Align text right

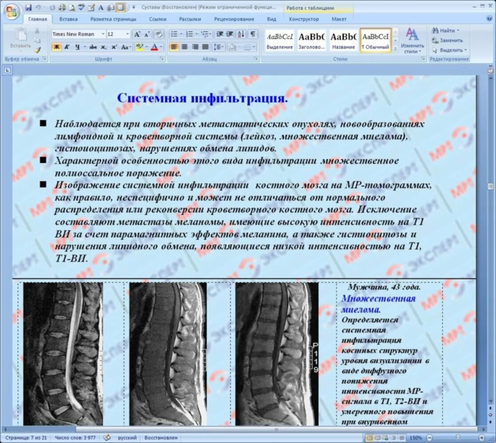pos(195,47)
